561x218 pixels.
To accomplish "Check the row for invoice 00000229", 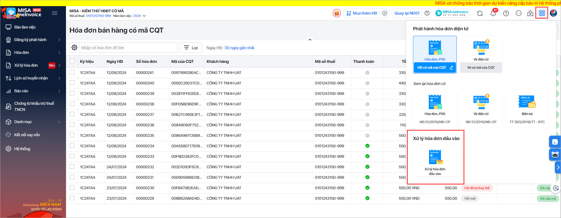I will [x=72, y=198].
